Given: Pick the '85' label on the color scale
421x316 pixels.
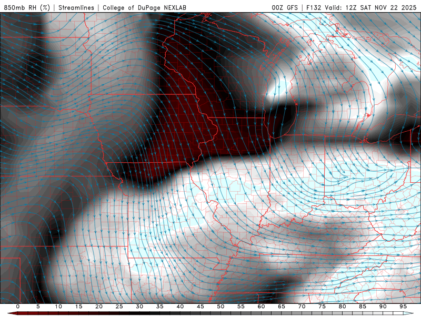Looking at the screenshot, I should click(x=363, y=307).
